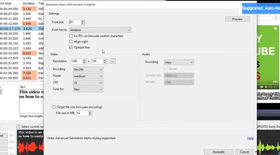Click the Font size stepper arrows

click(x=83, y=22)
